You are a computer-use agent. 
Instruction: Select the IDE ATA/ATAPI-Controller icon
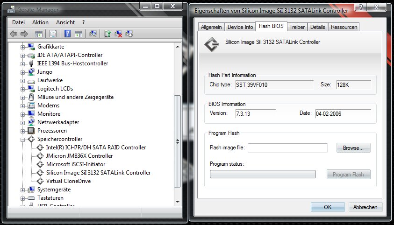[x=31, y=55]
